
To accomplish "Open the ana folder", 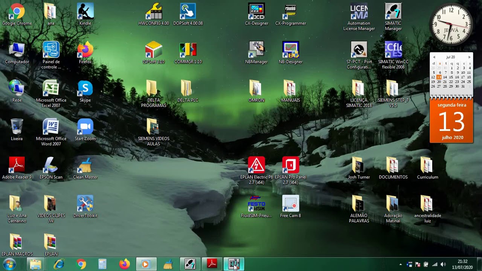I will pos(51,14).
